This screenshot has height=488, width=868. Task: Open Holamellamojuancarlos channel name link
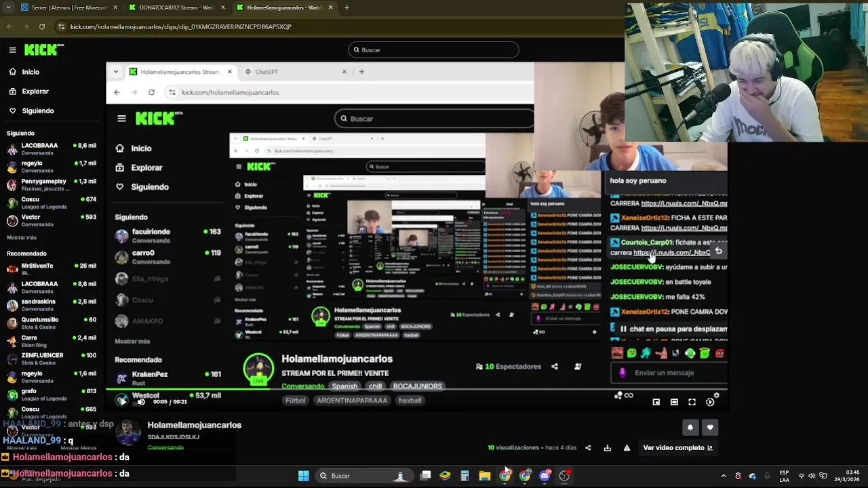click(195, 425)
